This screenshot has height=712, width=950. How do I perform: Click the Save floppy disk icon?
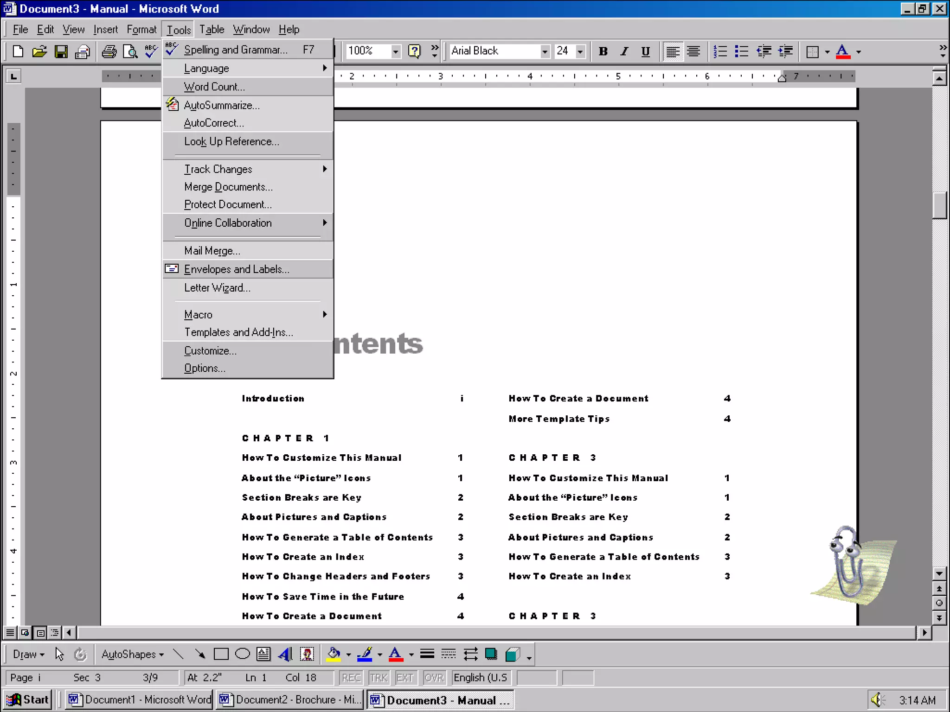click(x=61, y=51)
